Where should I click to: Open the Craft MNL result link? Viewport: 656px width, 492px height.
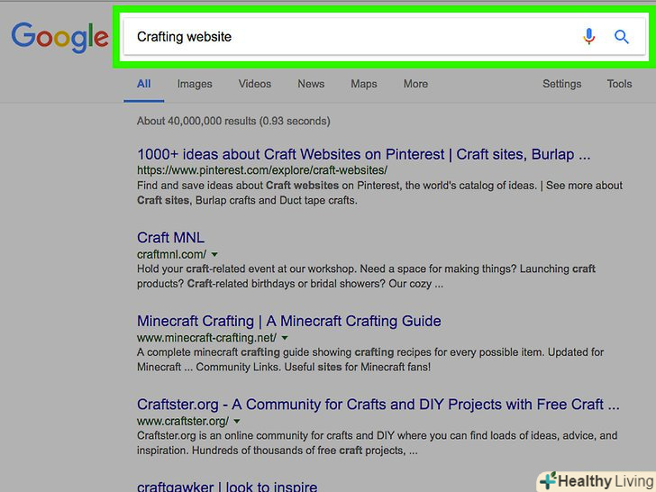coord(171,238)
